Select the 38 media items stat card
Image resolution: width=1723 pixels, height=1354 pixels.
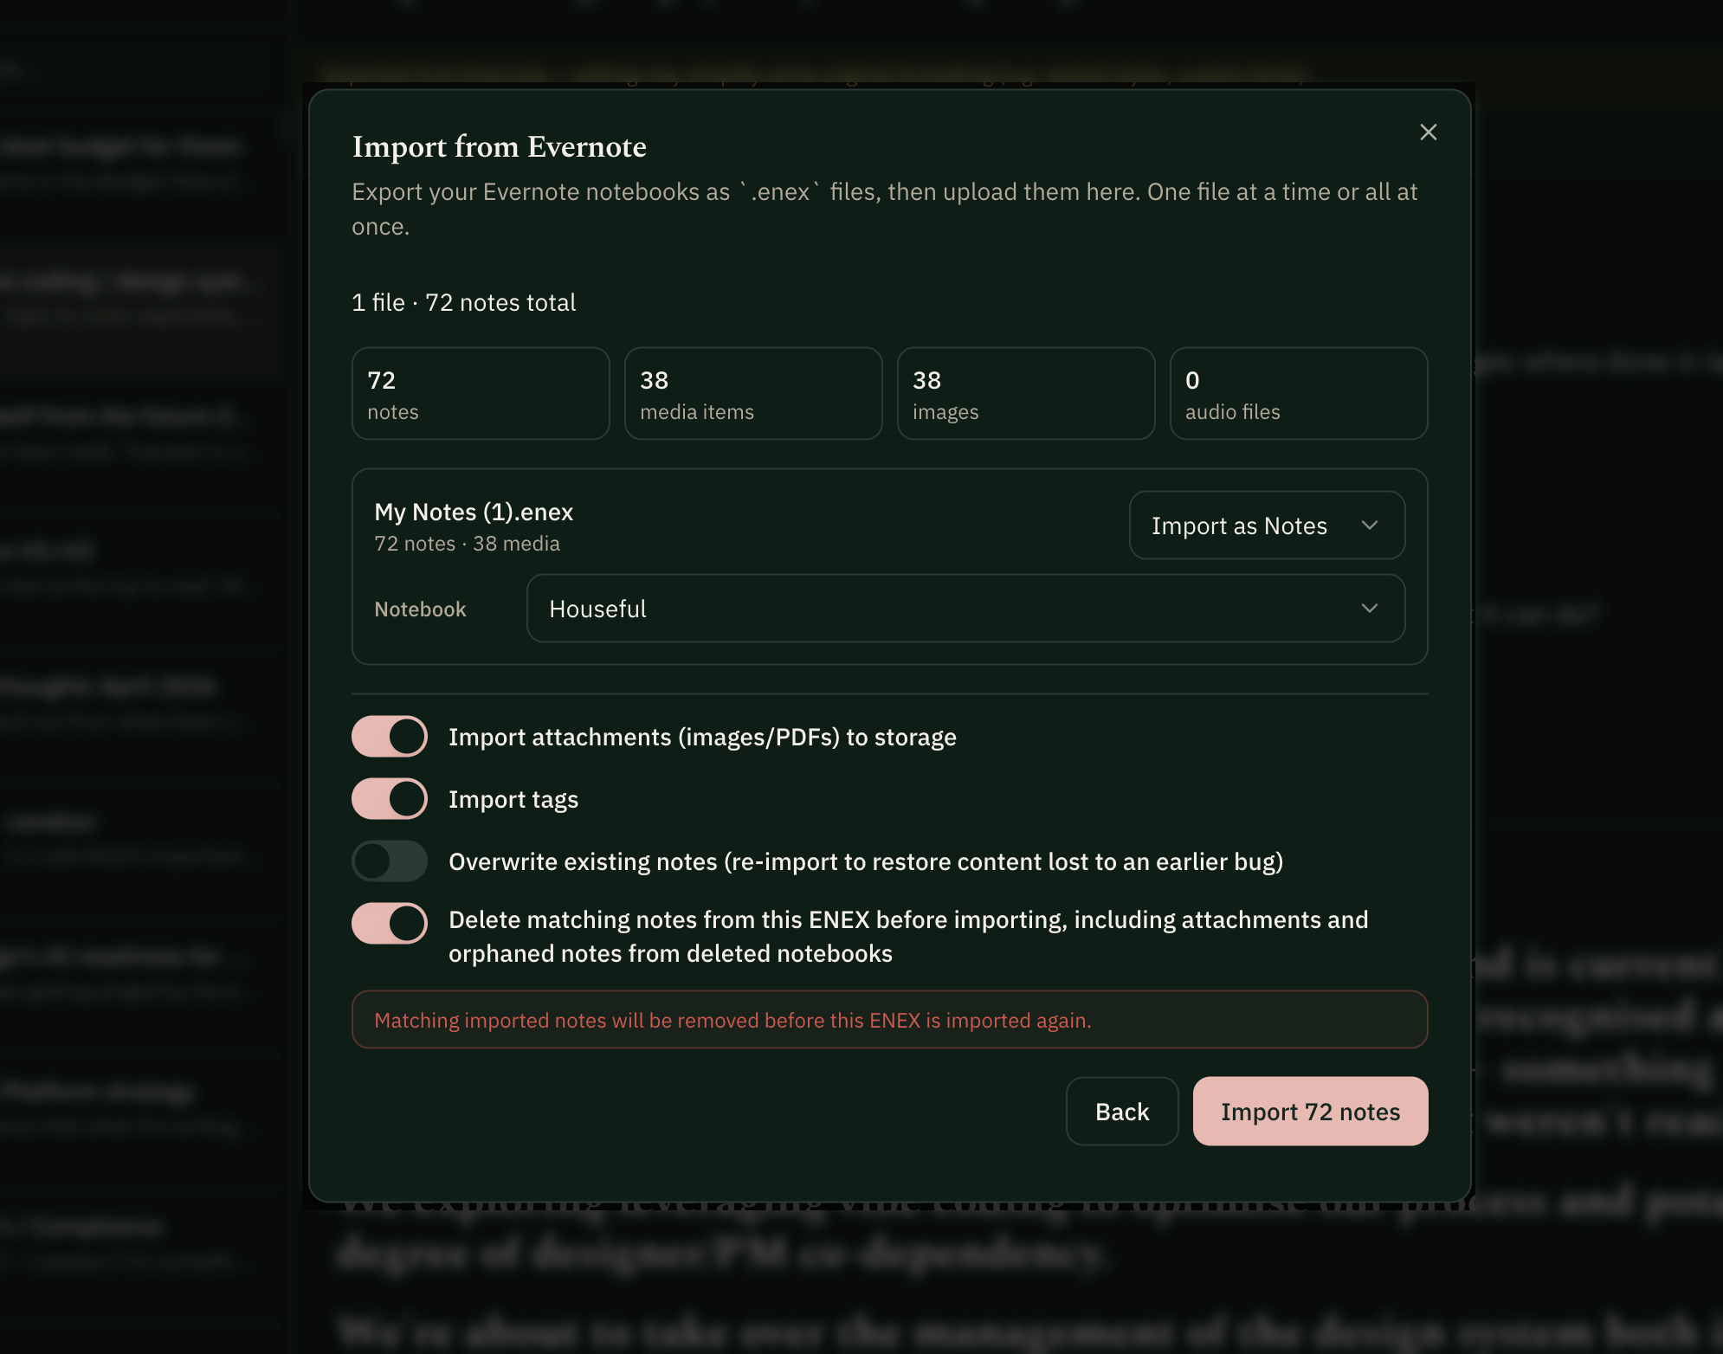pos(753,394)
